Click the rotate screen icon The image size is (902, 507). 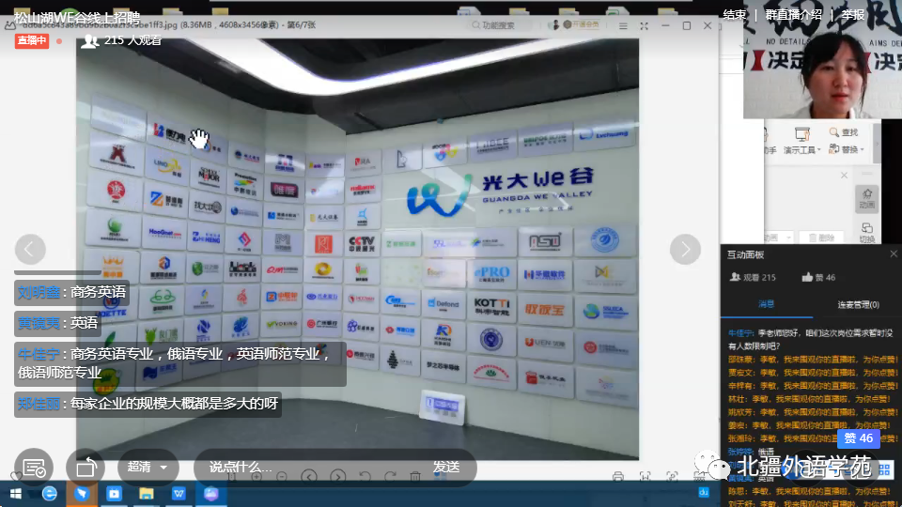tap(86, 467)
